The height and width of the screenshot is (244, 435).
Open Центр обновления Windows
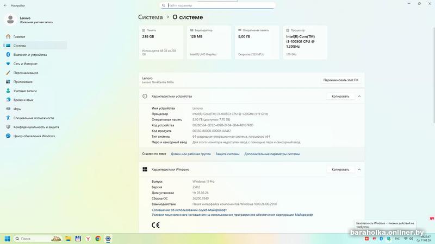click(x=35, y=136)
